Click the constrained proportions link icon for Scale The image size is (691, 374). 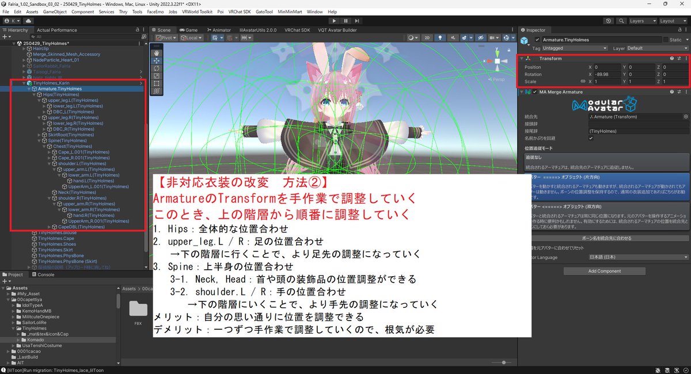(x=583, y=82)
